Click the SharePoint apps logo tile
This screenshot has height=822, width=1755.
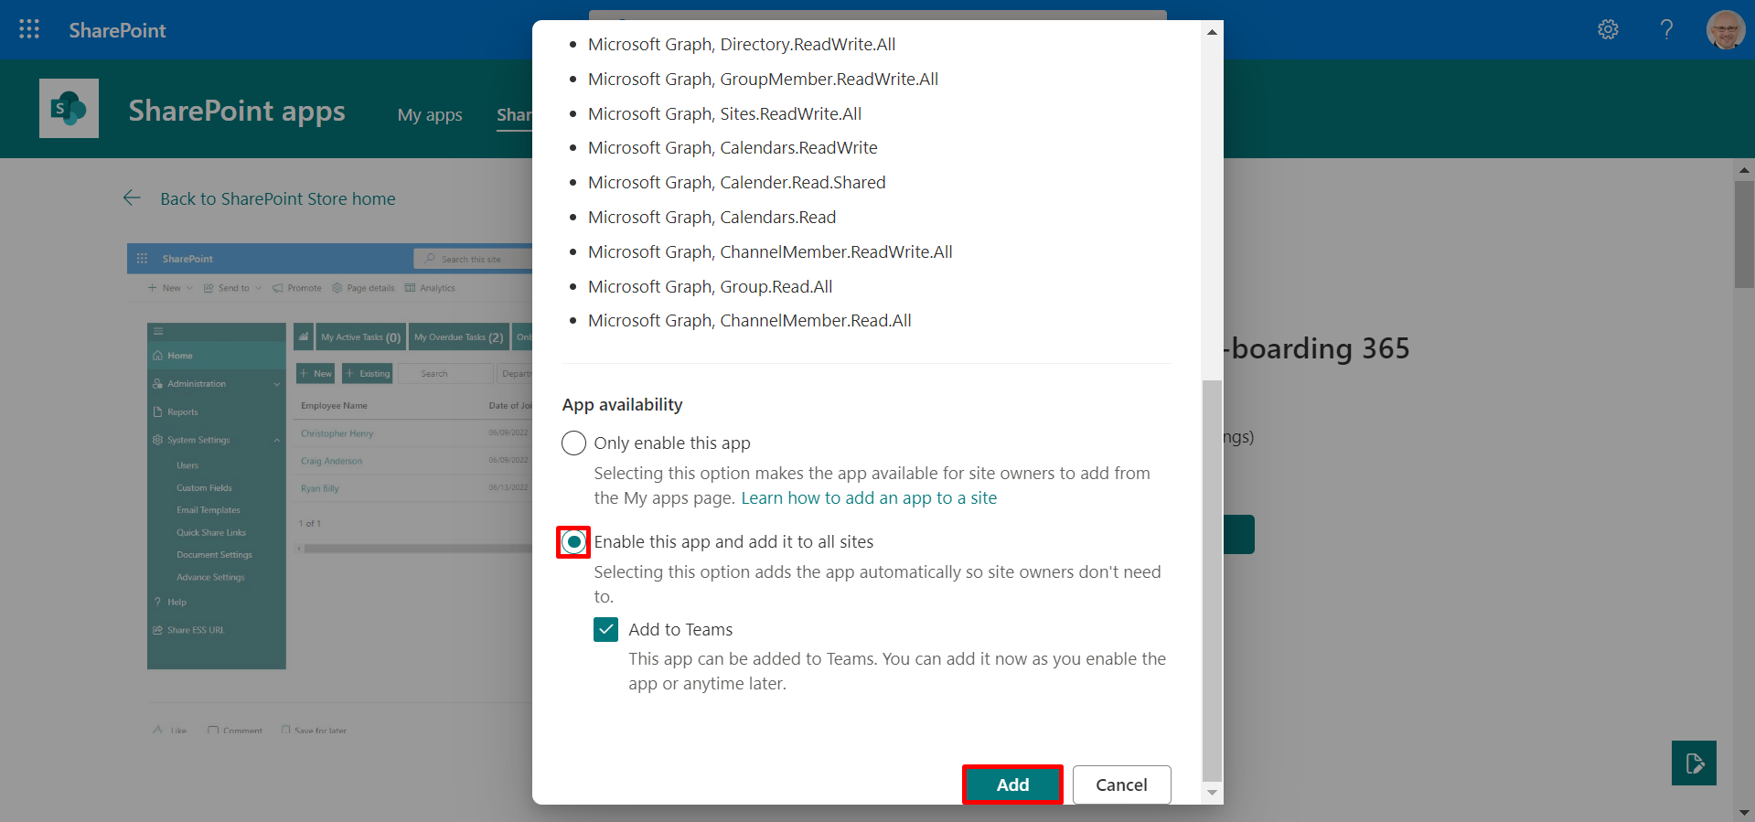(x=69, y=108)
